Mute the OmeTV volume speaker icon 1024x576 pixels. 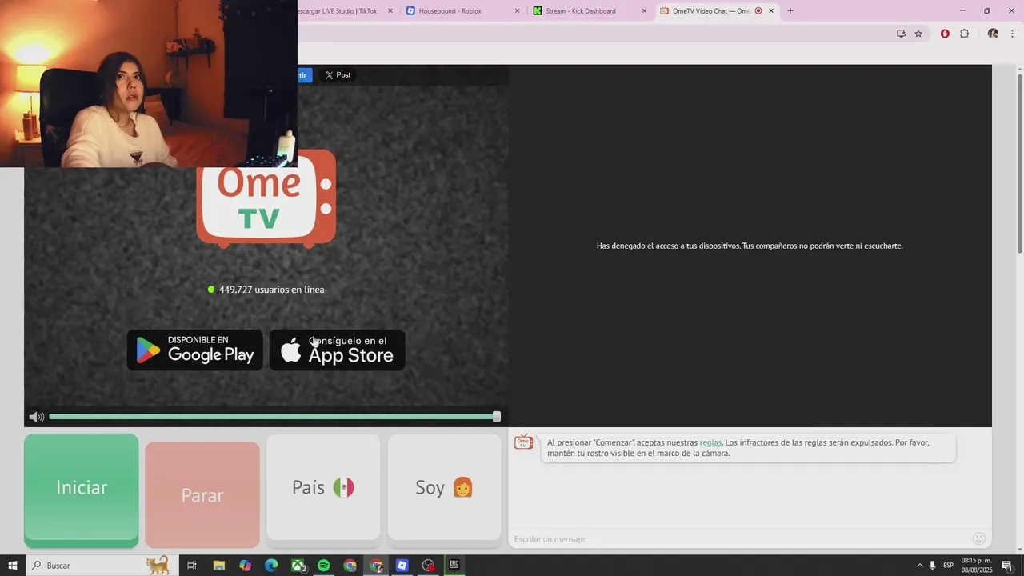point(36,417)
